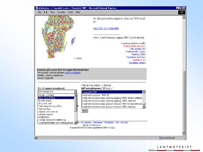203x152 pixels.
Task: Click the Local intranet zone icon in the status bar
Action: point(161,138)
